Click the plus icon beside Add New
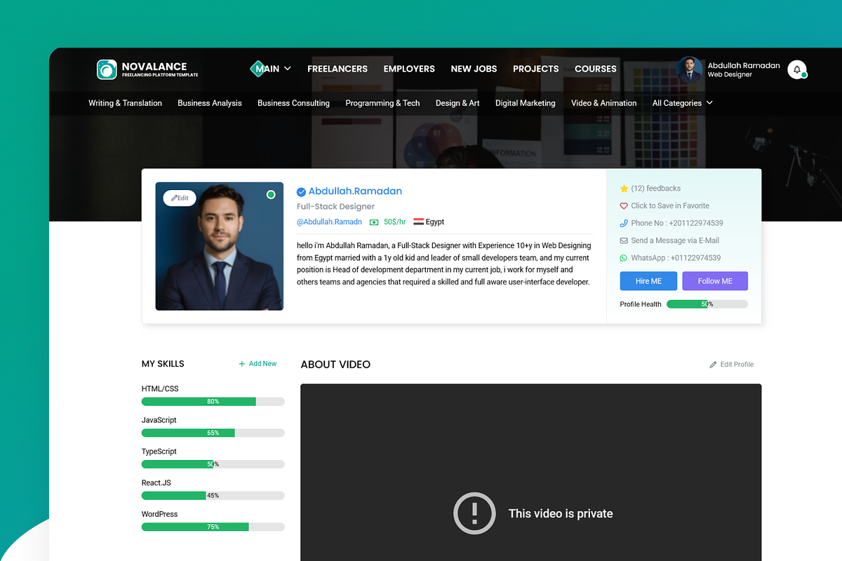The width and height of the screenshot is (842, 561). click(x=242, y=364)
